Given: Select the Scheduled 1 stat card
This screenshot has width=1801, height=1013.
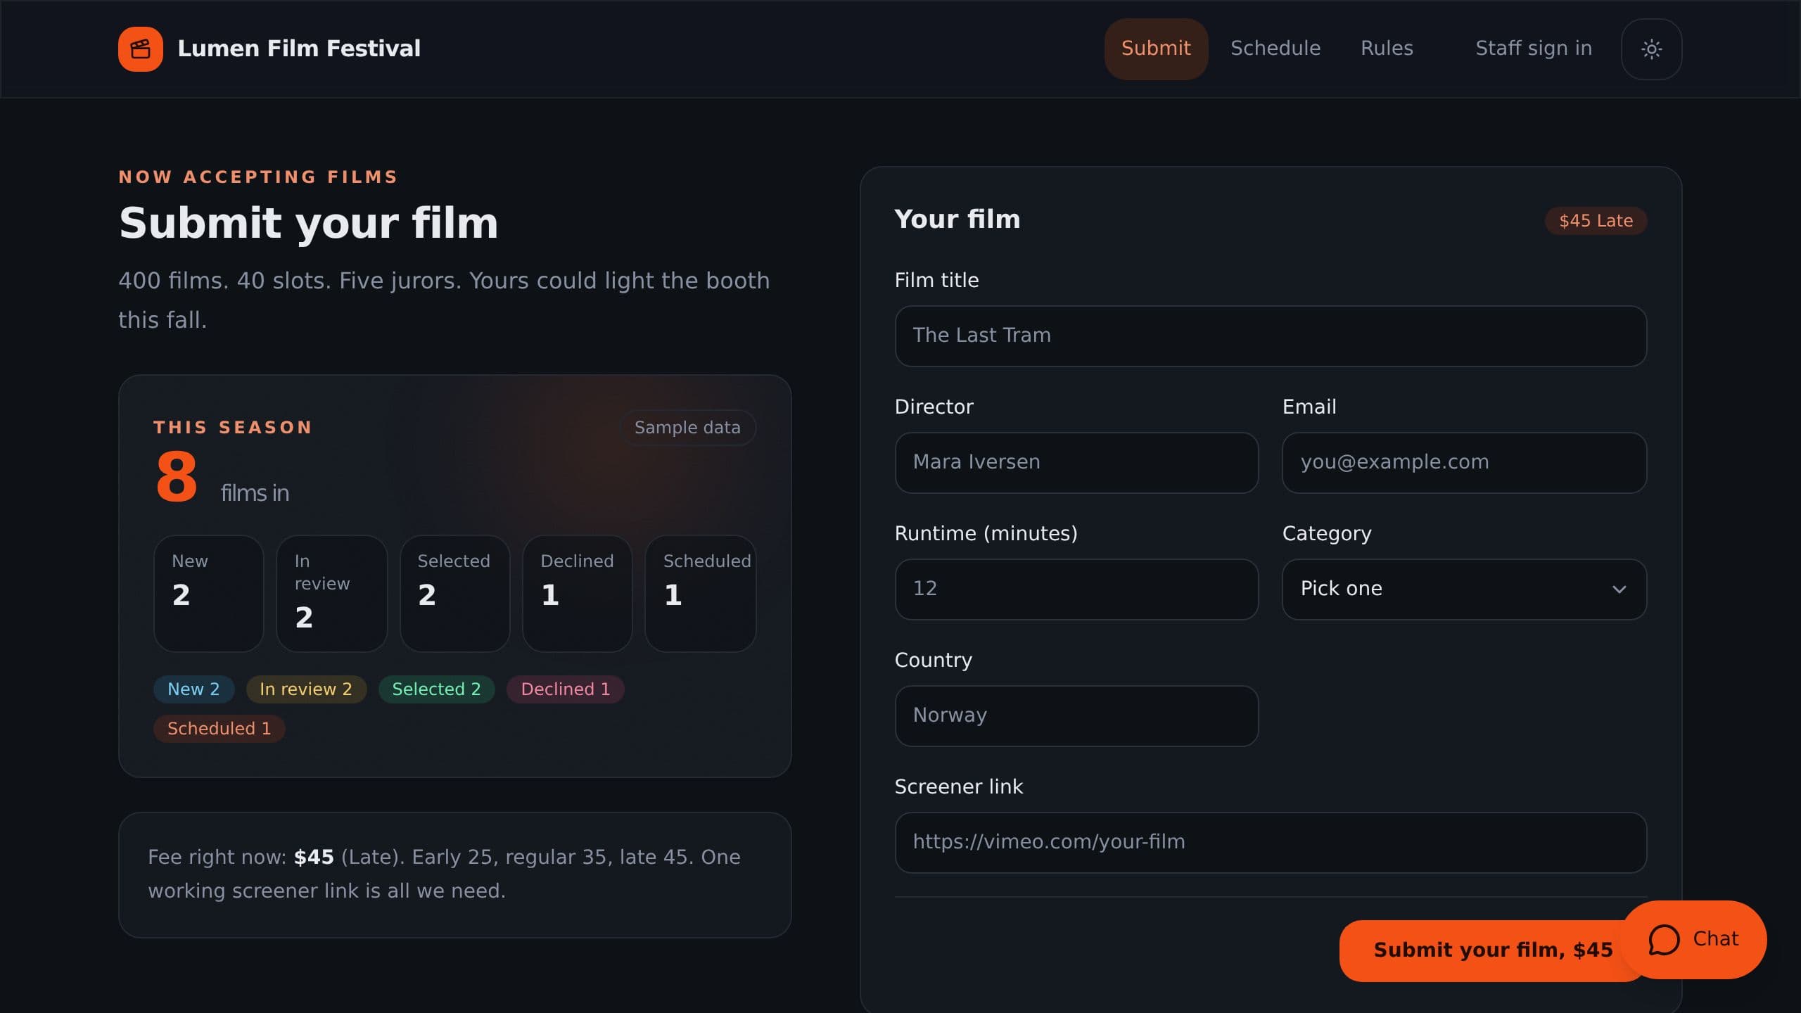Looking at the screenshot, I should [701, 593].
